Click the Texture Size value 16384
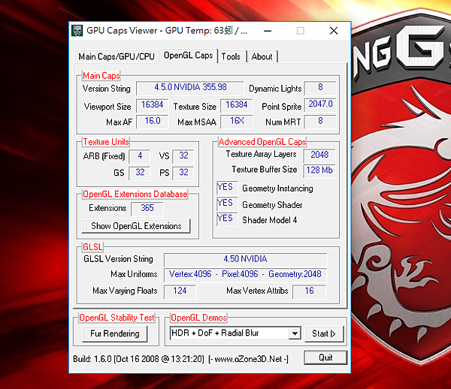 (237, 105)
